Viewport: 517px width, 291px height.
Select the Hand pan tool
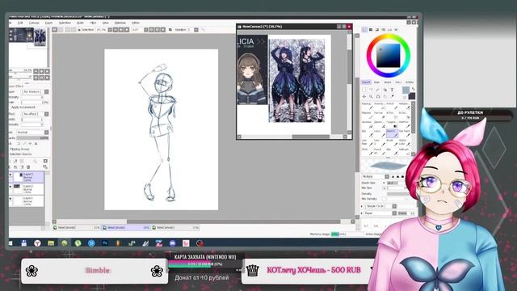click(x=385, y=97)
